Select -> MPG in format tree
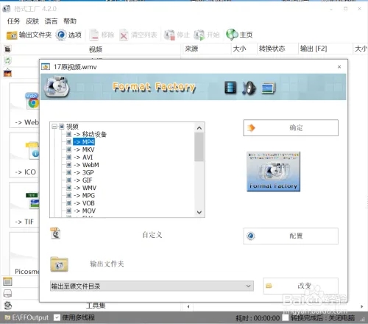This screenshot has width=368, height=324. (x=84, y=195)
